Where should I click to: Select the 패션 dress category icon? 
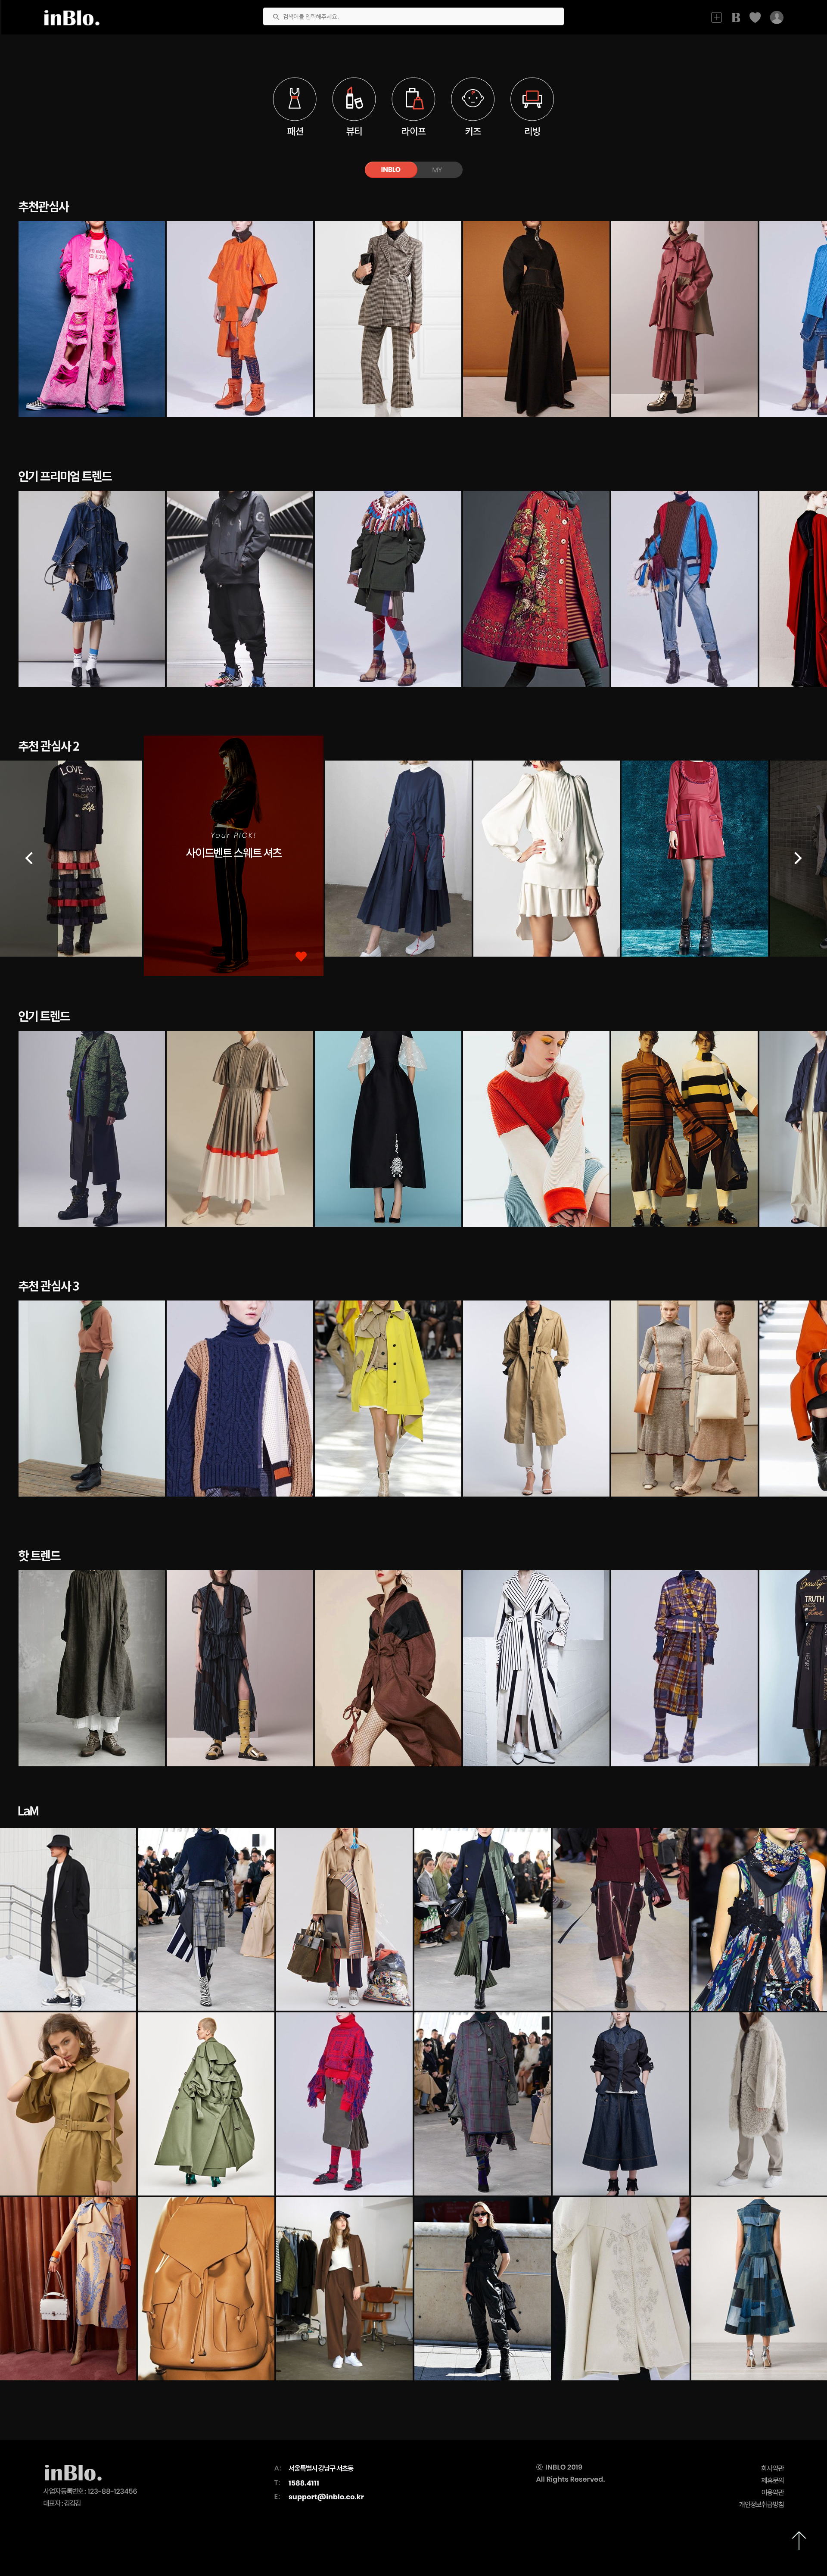[x=295, y=99]
